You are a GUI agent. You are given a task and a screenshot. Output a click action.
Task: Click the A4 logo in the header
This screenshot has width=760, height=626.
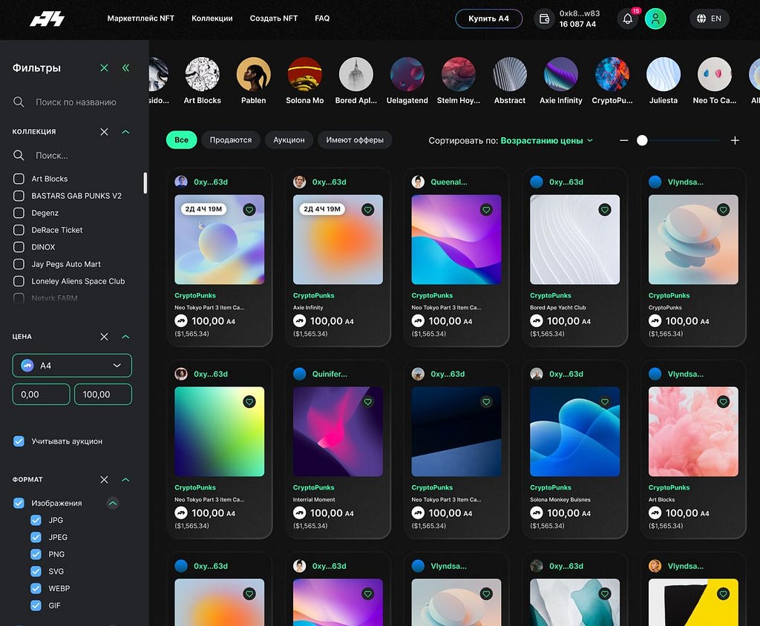click(47, 19)
